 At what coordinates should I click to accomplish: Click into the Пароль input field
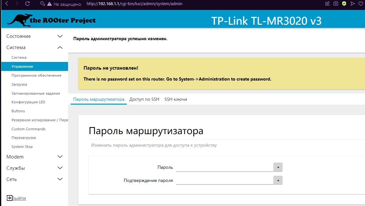tap(225, 167)
